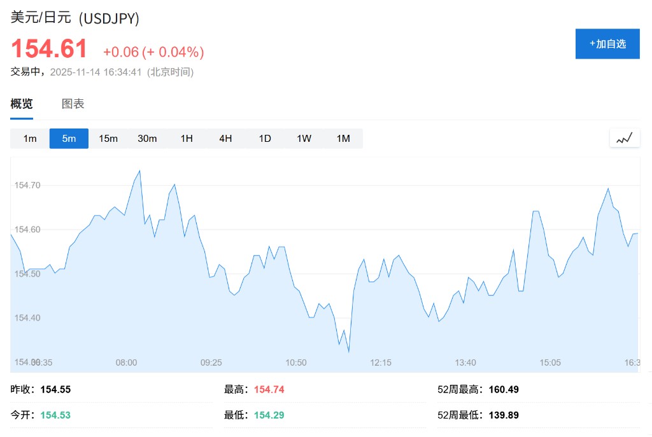Screen dimensions: 652x437
Task: Click the 最高 value 154.74
Action: pos(269,389)
